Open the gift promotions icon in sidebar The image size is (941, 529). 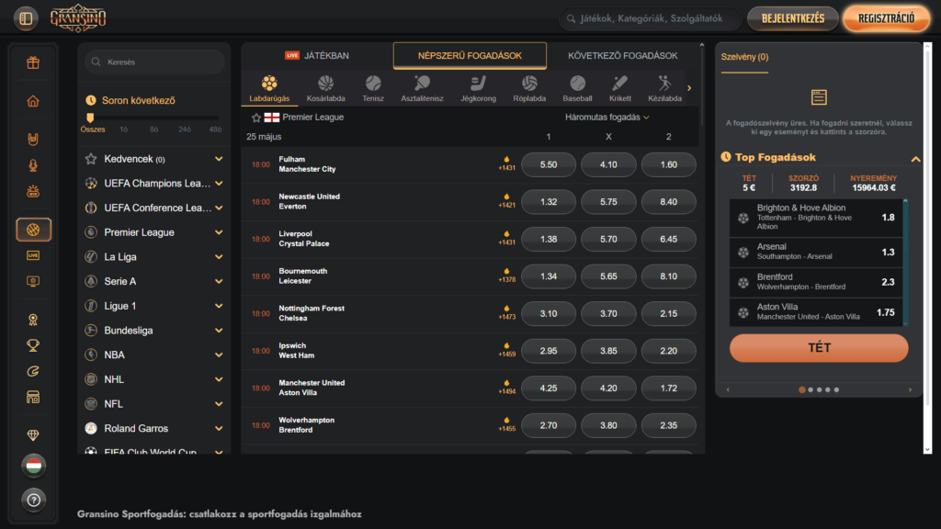(33, 63)
